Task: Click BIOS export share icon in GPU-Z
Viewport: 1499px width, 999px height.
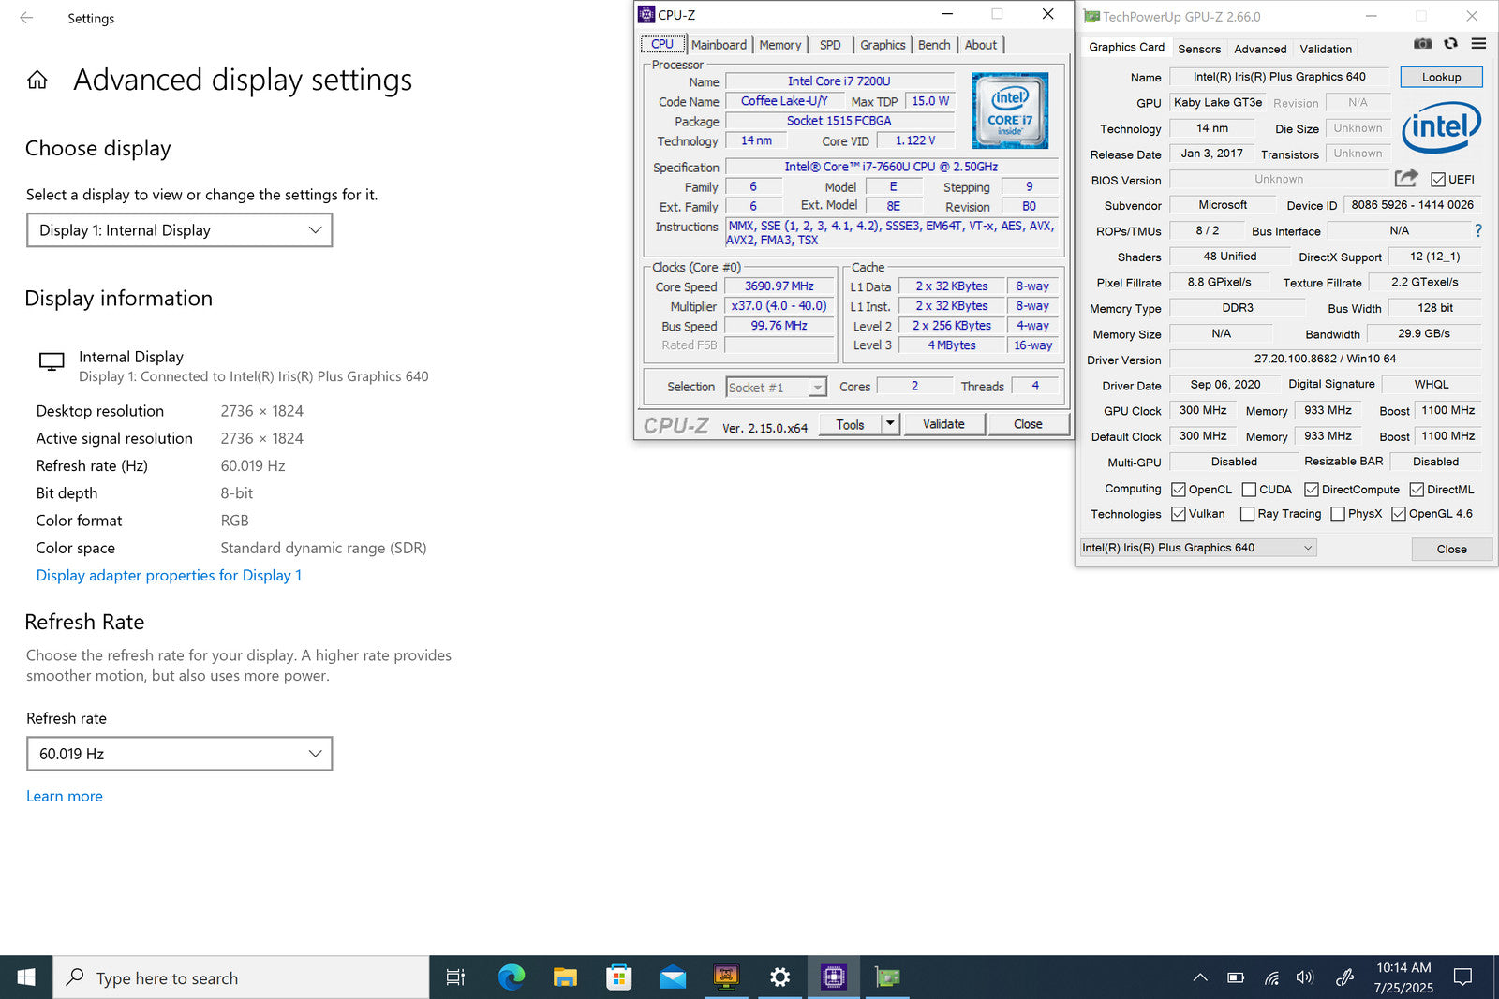Action: (x=1406, y=178)
